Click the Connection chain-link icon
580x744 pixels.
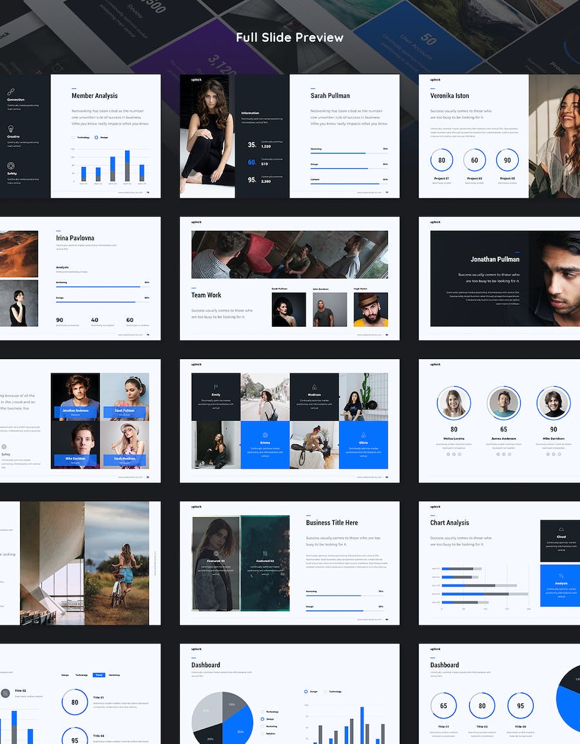click(x=11, y=92)
